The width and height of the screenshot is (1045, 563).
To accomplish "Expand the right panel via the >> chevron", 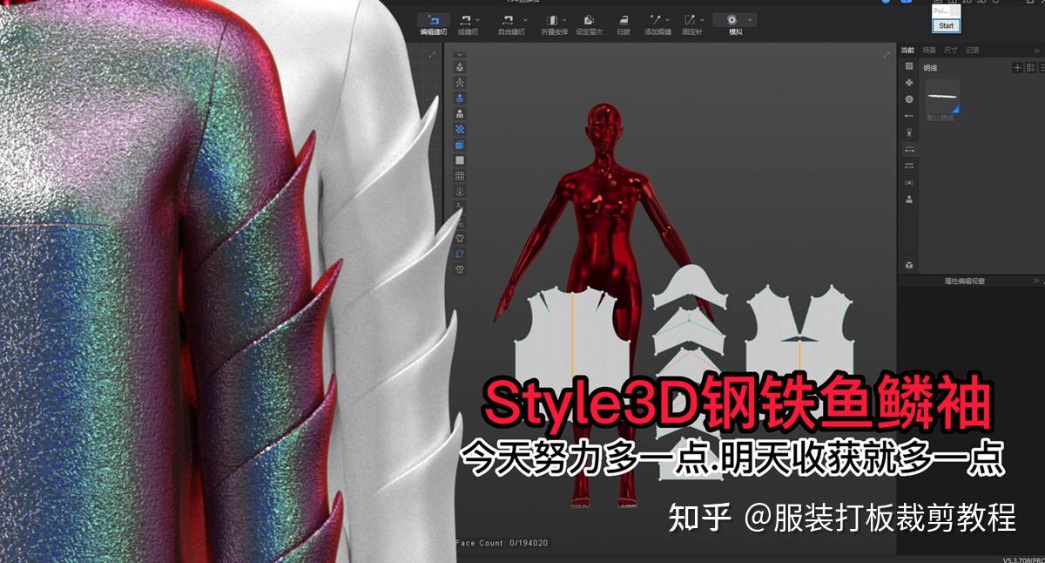I will click(x=1037, y=51).
